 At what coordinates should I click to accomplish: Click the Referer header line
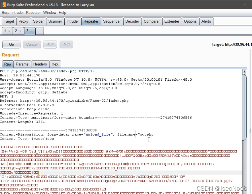coord(64,101)
